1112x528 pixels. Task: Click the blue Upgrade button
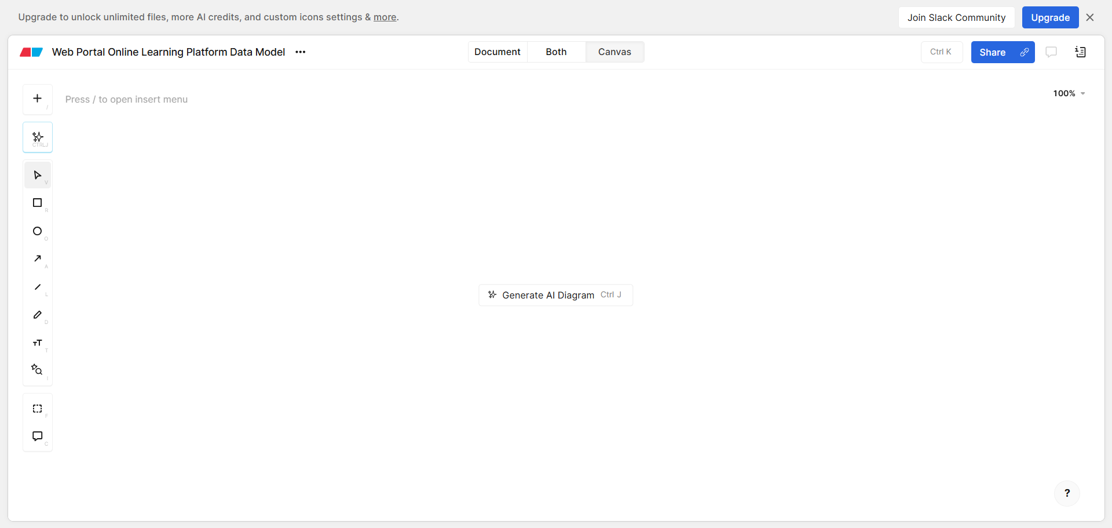[1049, 17]
